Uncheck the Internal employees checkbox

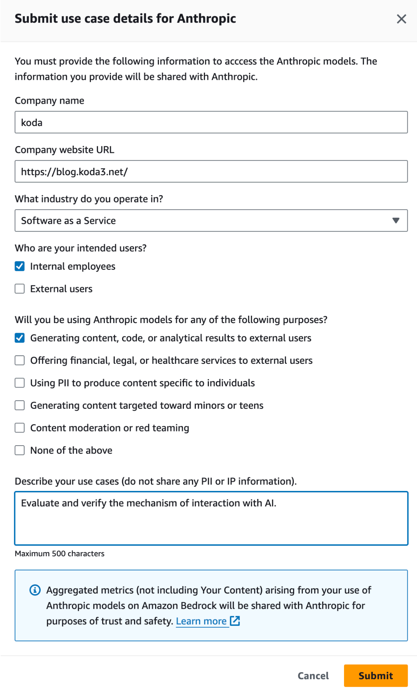(x=19, y=266)
